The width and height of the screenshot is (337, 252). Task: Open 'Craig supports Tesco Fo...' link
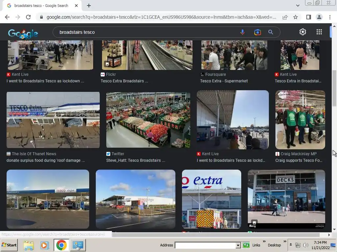click(299, 160)
